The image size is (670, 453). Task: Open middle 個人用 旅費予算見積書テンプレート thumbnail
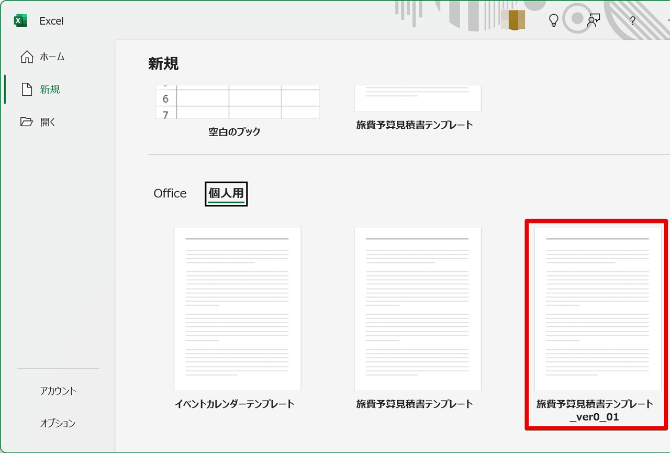click(417, 309)
